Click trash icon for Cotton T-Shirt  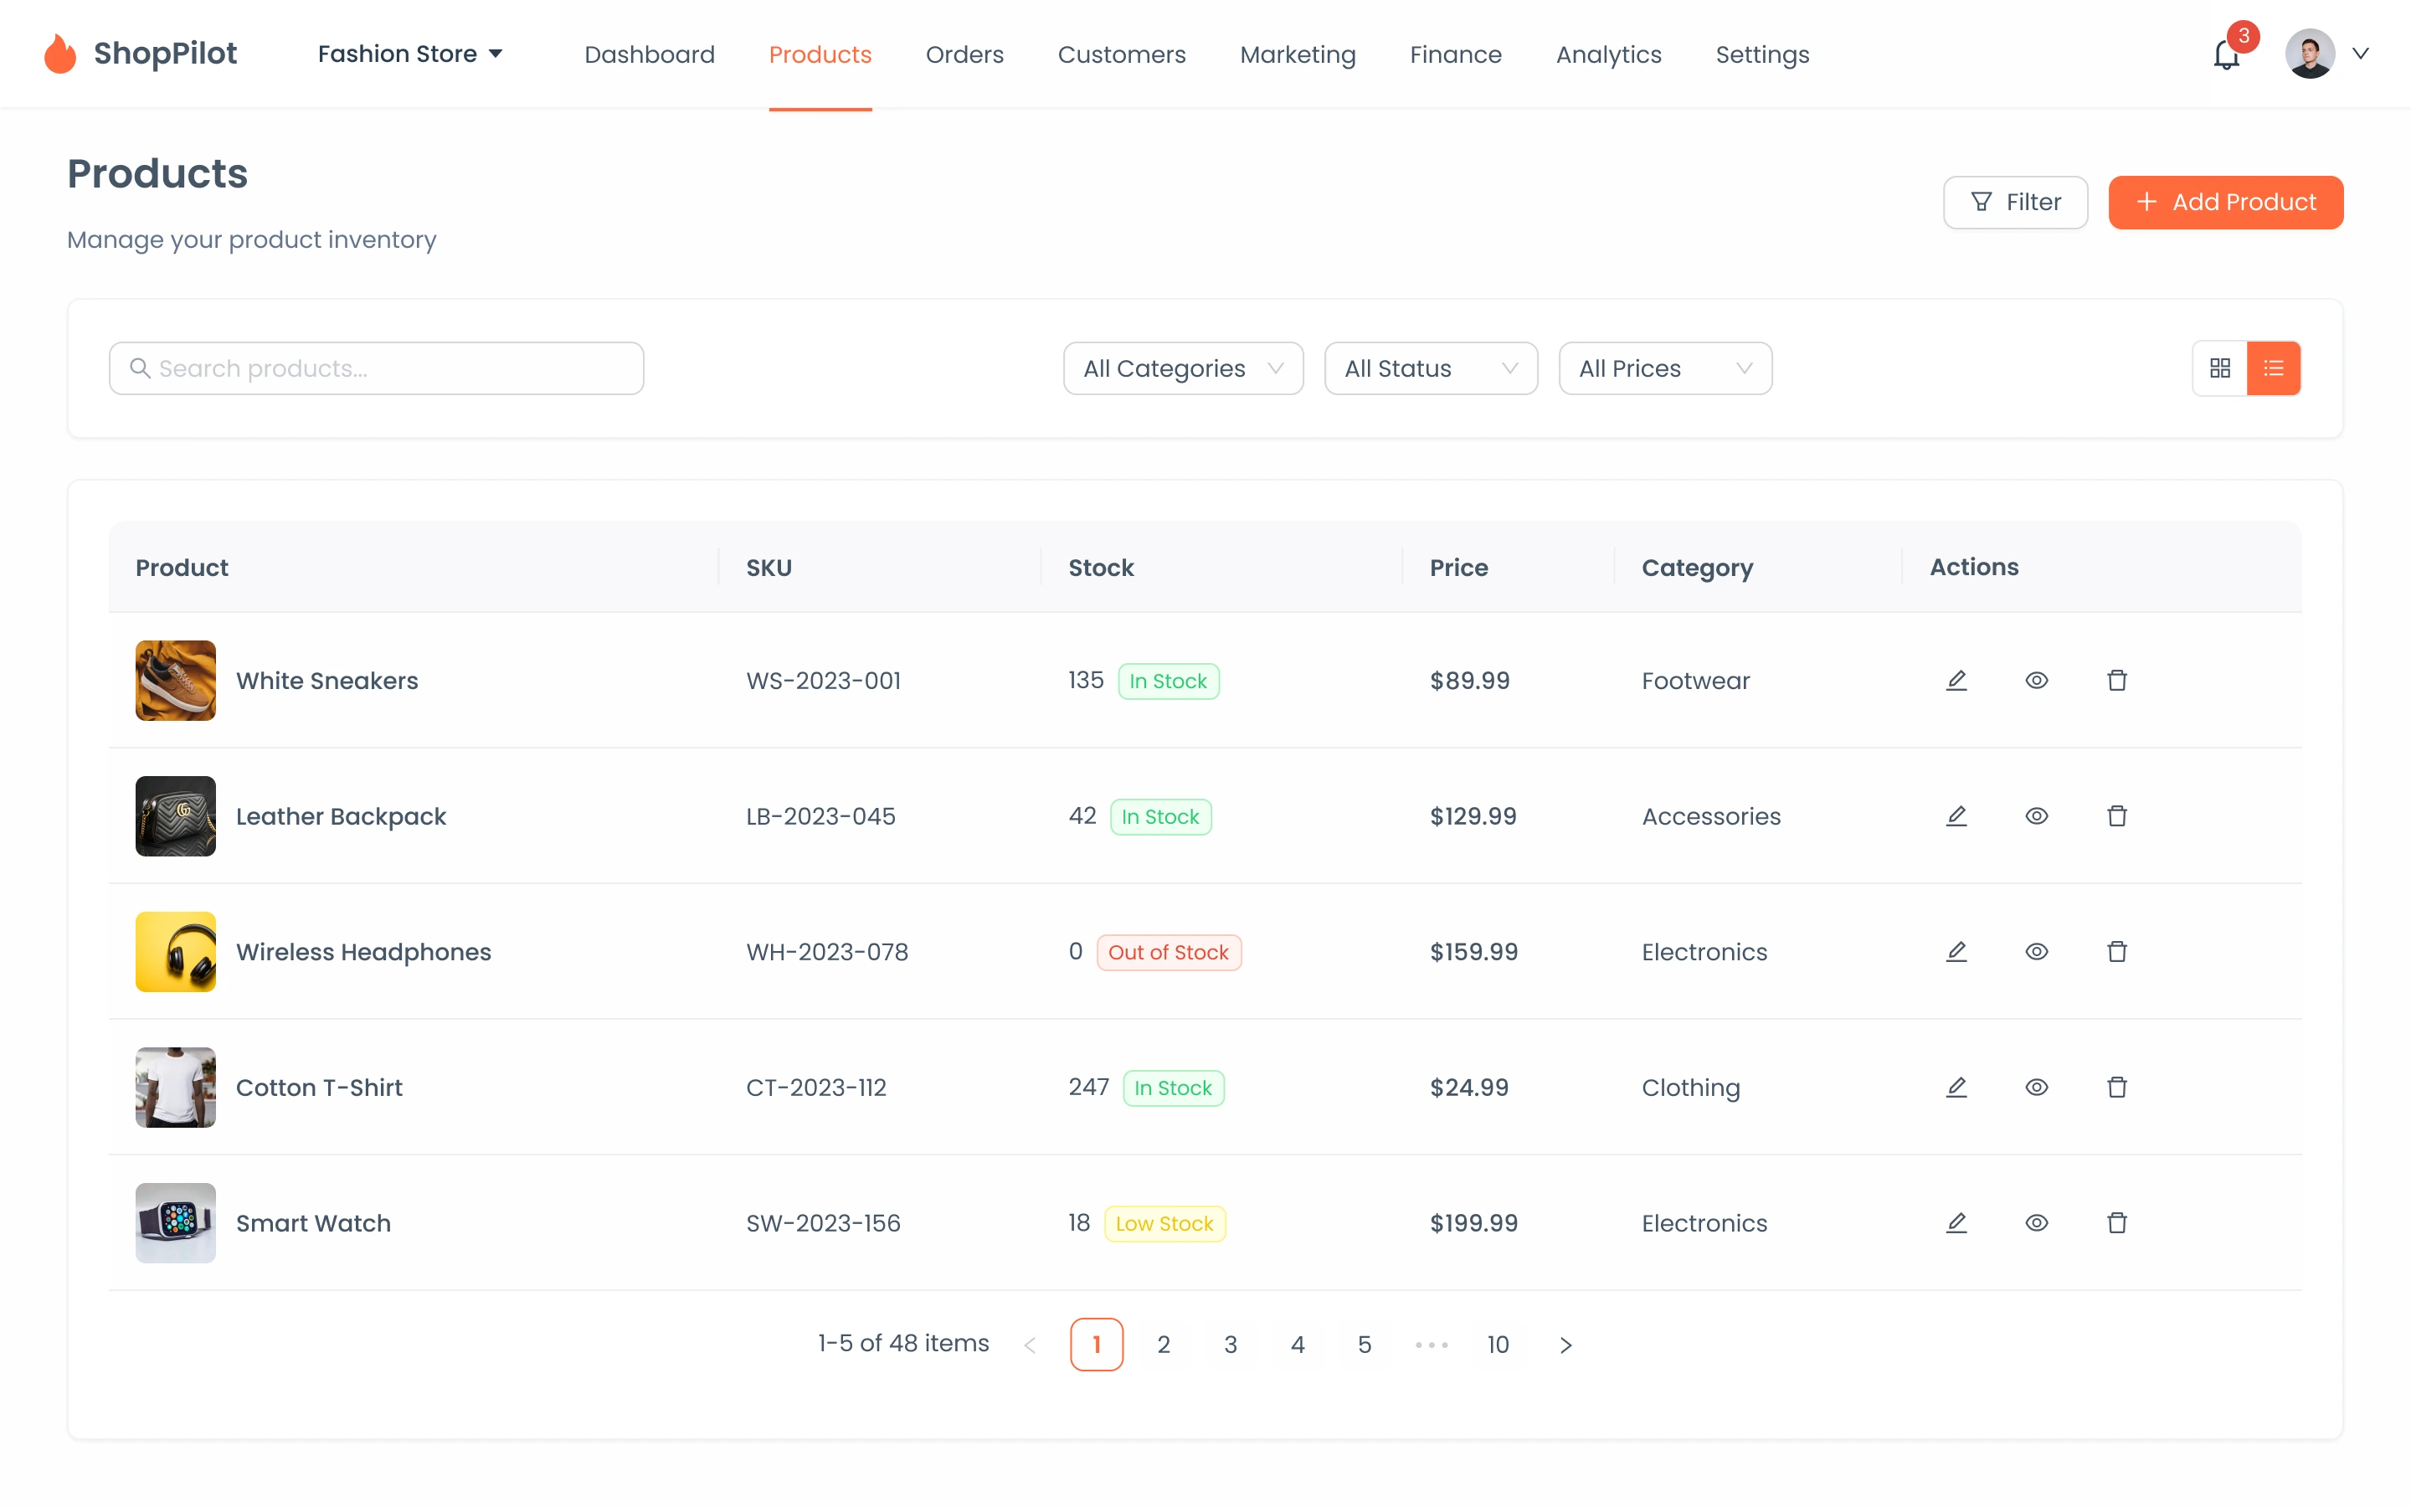(2116, 1088)
